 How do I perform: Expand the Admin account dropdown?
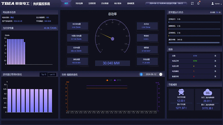221,4
